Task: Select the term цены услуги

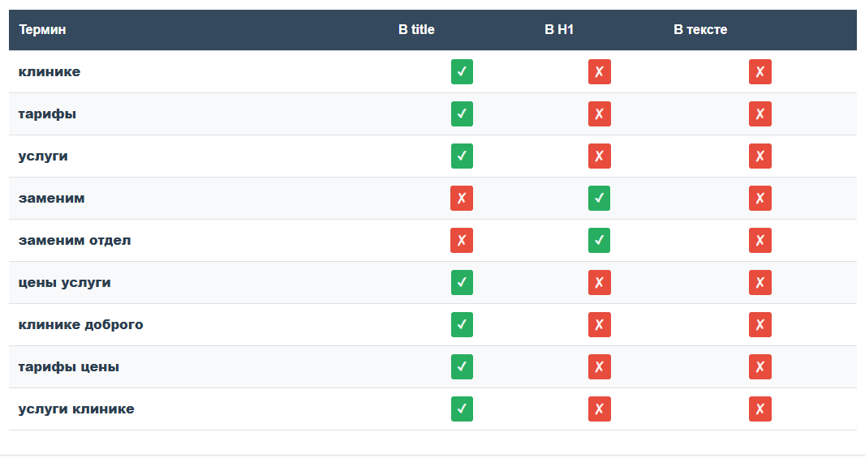Action: tap(65, 283)
